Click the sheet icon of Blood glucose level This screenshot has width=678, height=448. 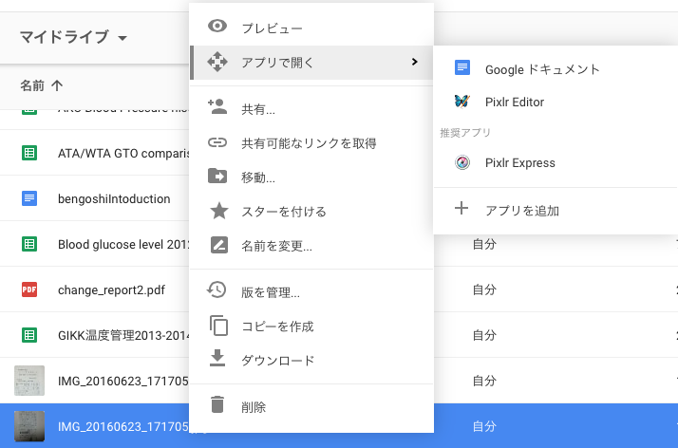(x=29, y=244)
